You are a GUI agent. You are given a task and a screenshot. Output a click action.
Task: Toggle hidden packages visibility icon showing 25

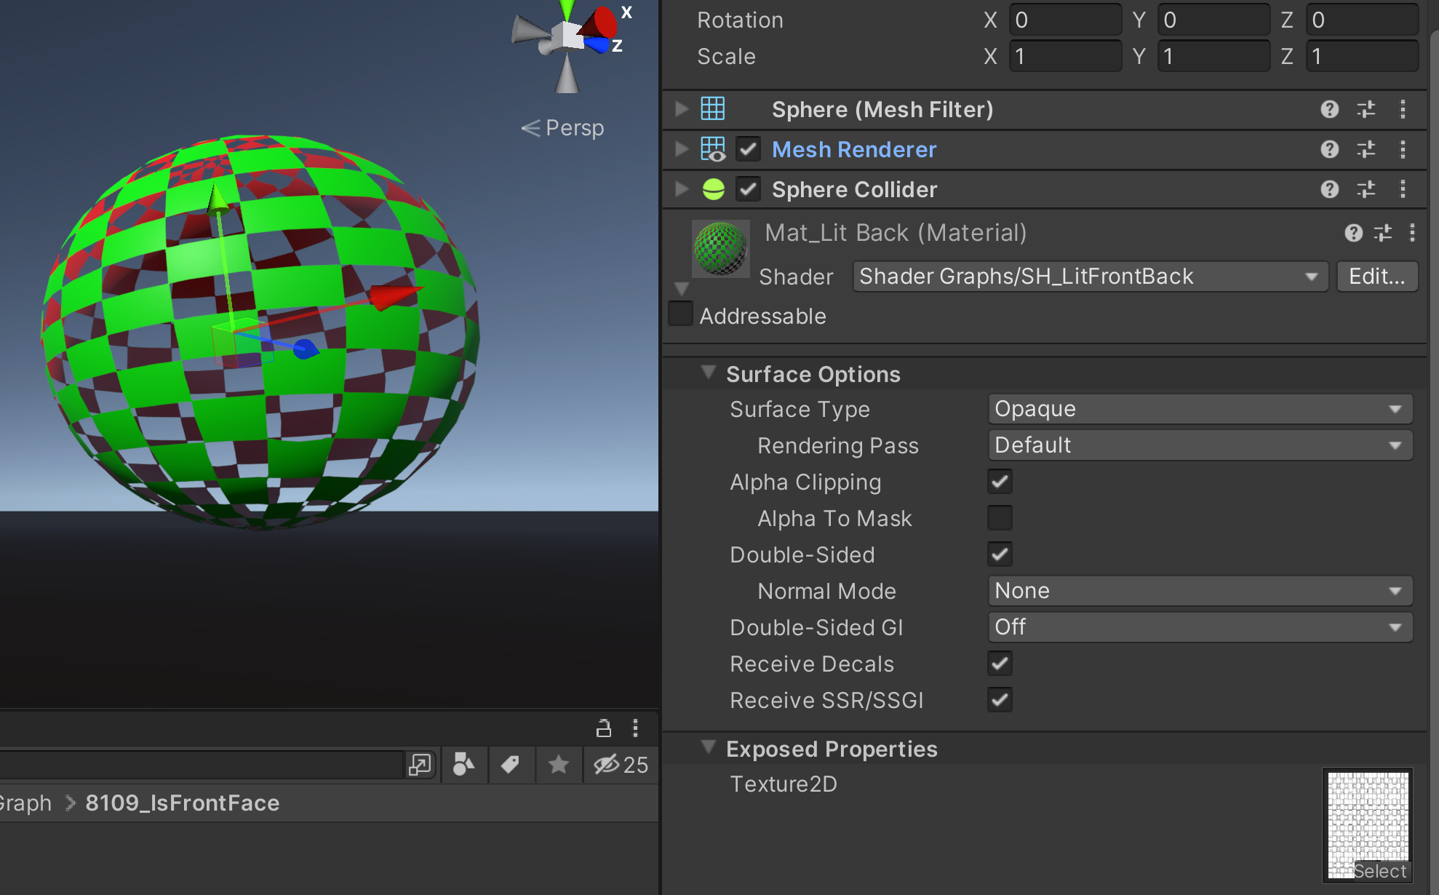point(620,765)
